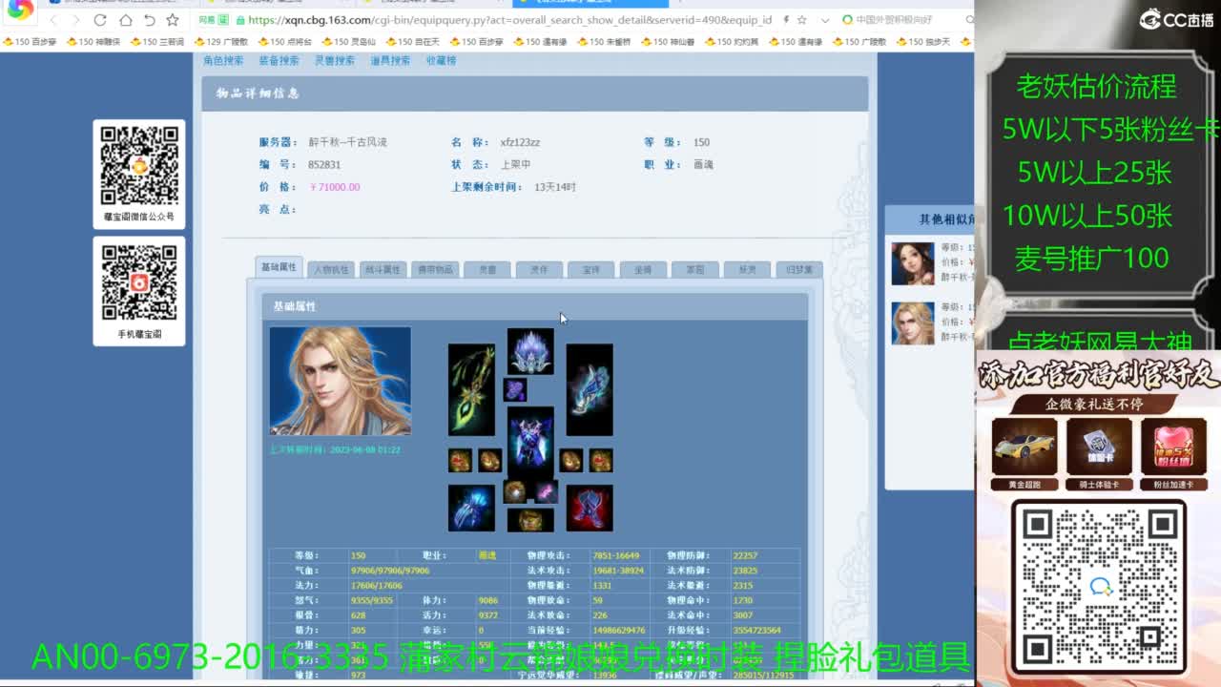Screen dimensions: 1221x687
Task: Switch to the 灵件 tab
Action: [539, 269]
